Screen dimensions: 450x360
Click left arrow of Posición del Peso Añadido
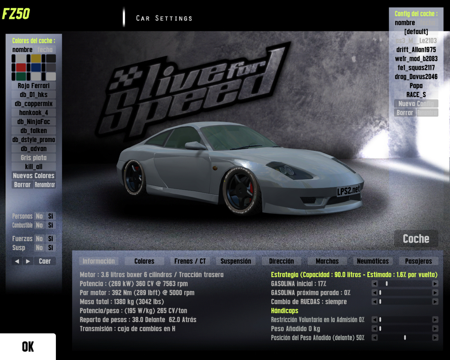pyautogui.click(x=375, y=337)
